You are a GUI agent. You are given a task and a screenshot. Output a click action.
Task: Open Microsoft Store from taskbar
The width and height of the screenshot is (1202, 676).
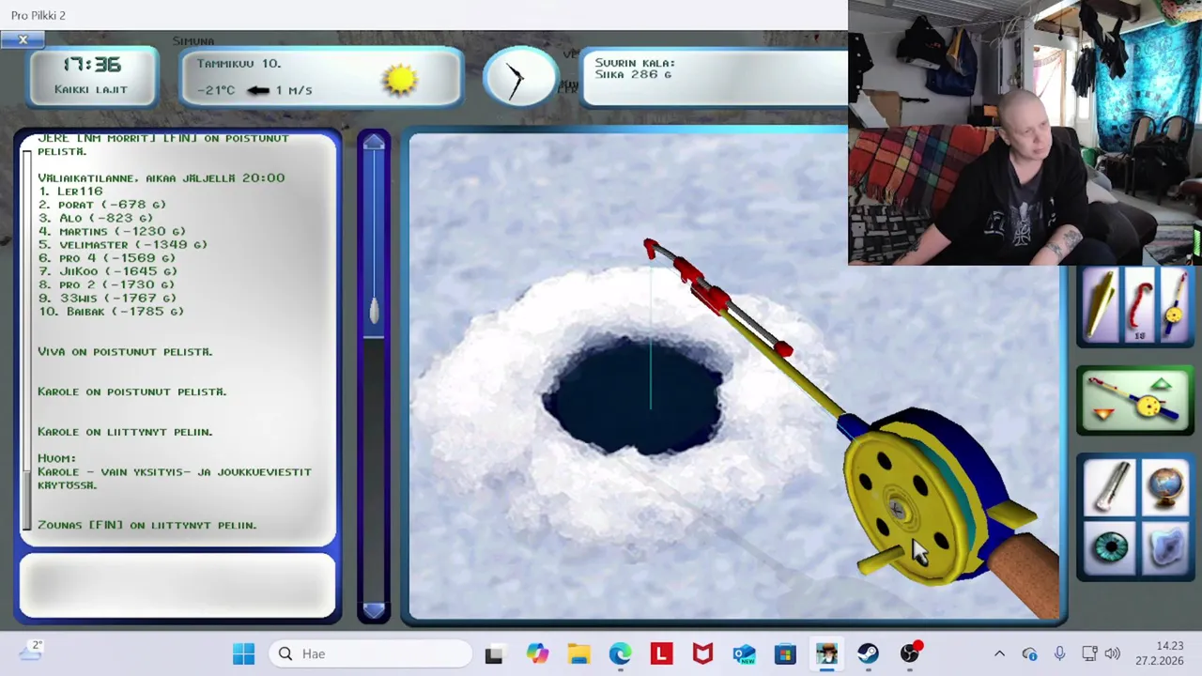(x=785, y=653)
